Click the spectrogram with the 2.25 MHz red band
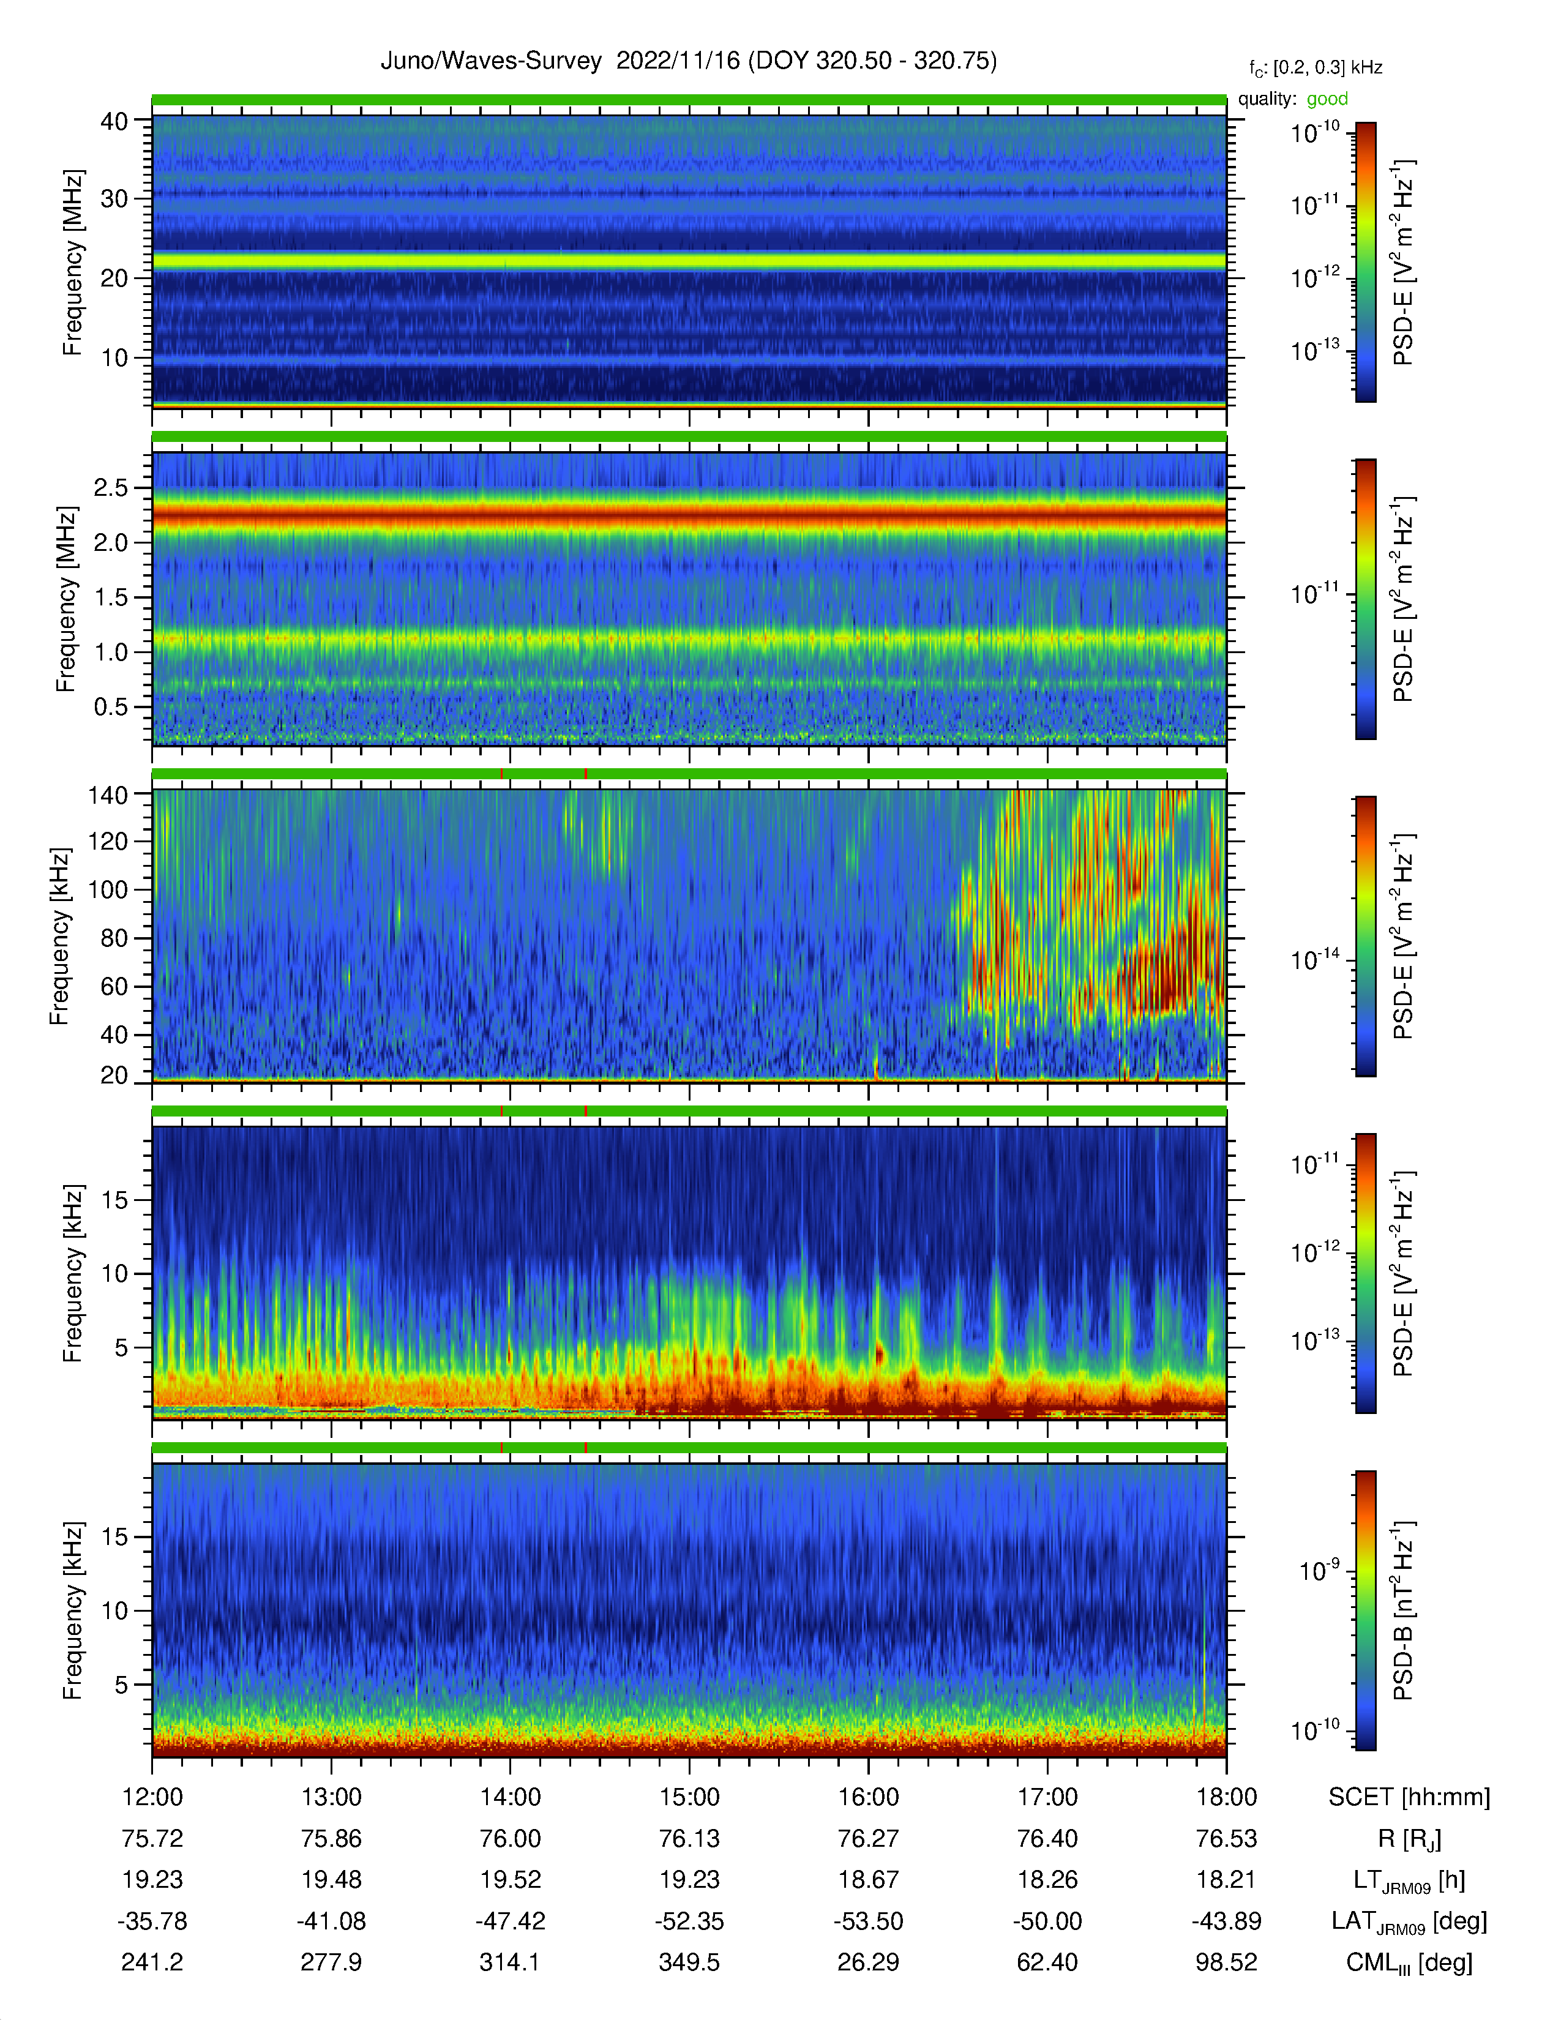1561x2020 pixels. tap(689, 599)
